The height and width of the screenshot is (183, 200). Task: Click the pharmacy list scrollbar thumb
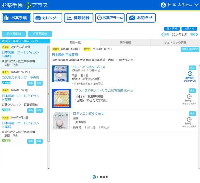click(48, 94)
